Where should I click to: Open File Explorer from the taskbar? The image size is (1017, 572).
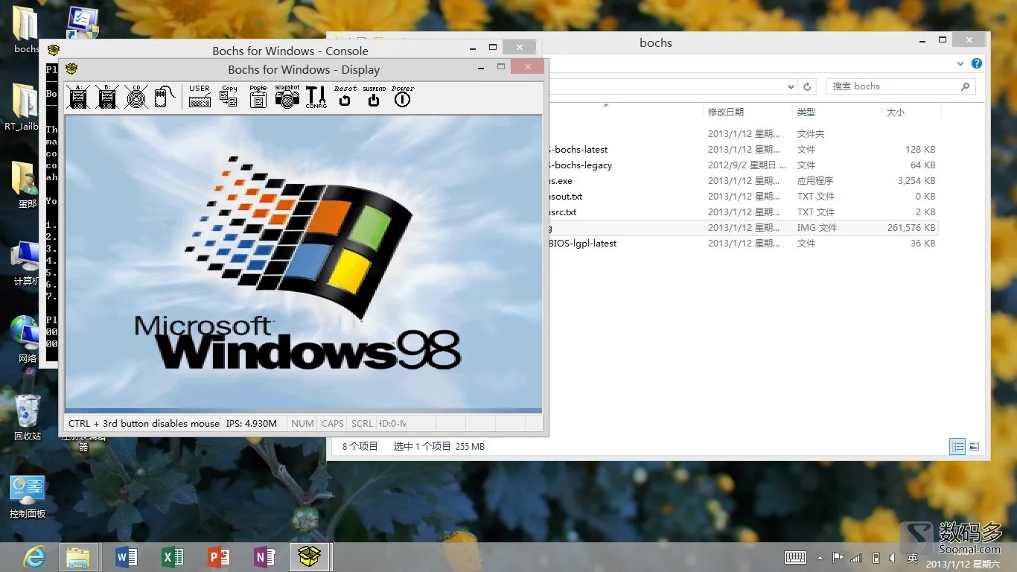pyautogui.click(x=78, y=556)
